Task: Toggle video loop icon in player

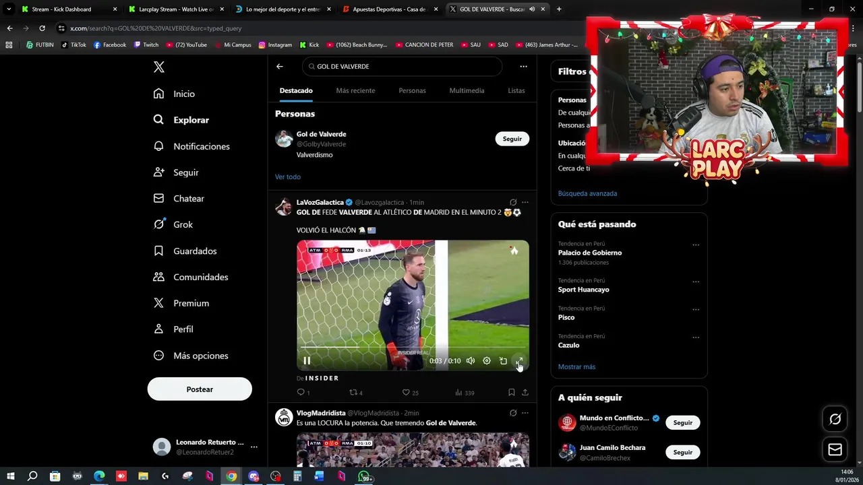Action: pyautogui.click(x=503, y=361)
